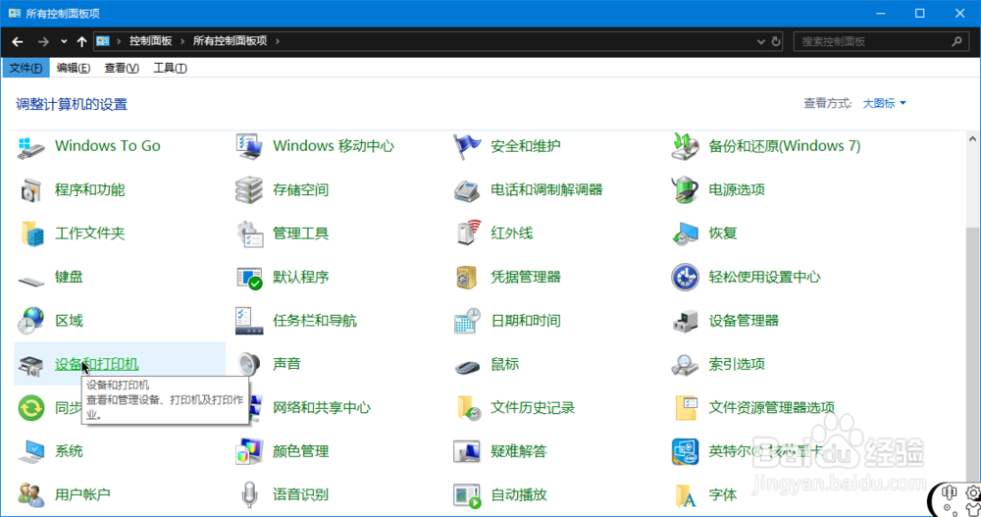Image resolution: width=981 pixels, height=517 pixels.
Task: Click the 区域 globe icon
Action: coord(30,321)
